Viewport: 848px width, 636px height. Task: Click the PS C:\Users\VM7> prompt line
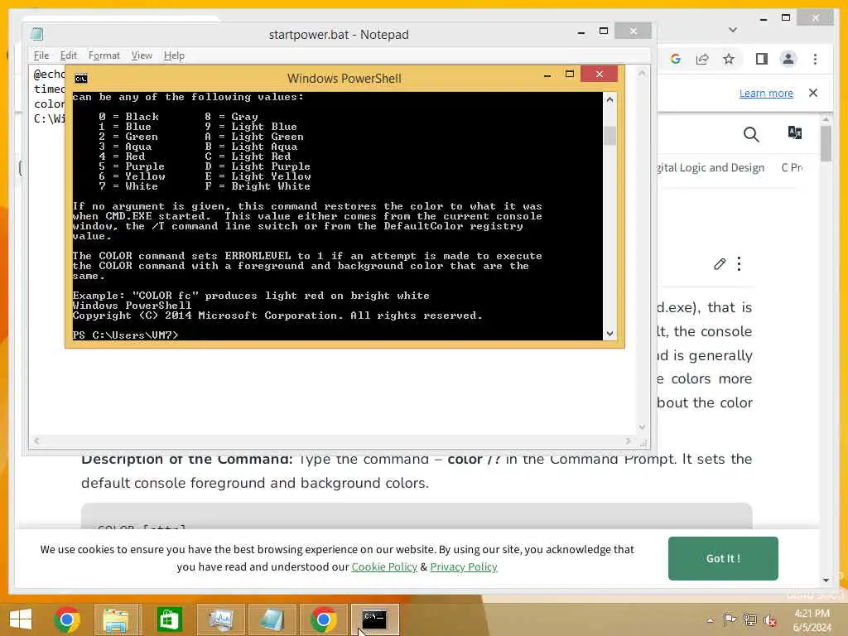[126, 335]
